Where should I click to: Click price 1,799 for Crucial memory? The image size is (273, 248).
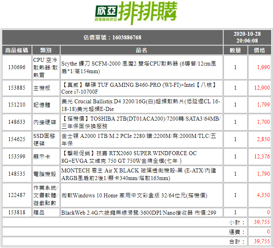[263, 105]
